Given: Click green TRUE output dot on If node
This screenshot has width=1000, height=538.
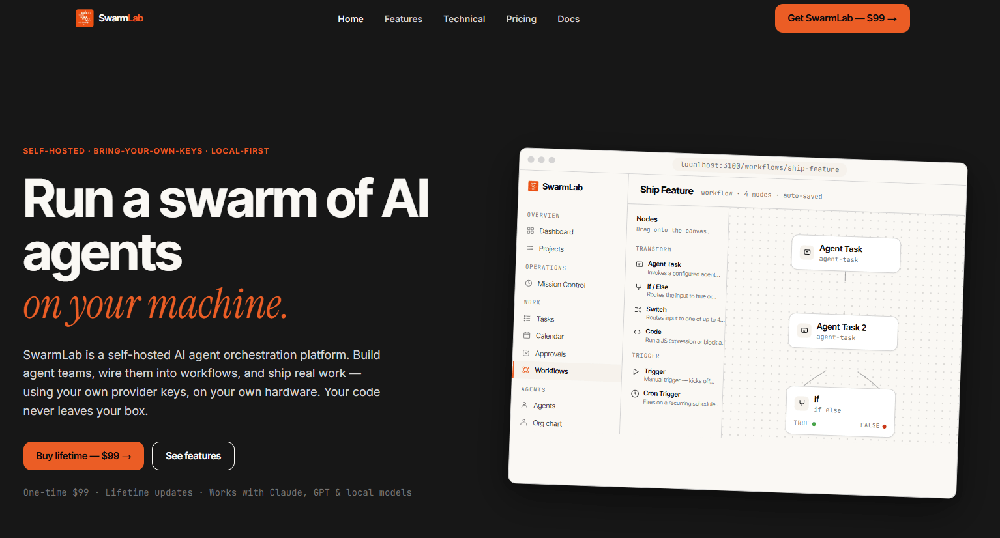Looking at the screenshot, I should (x=814, y=424).
